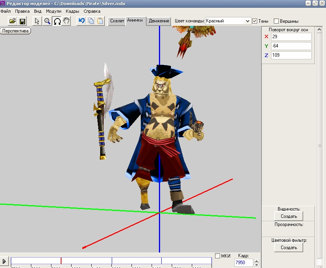Click the Перспектива view button
Screen dimensions: 326x268
pyautogui.click(x=15, y=31)
